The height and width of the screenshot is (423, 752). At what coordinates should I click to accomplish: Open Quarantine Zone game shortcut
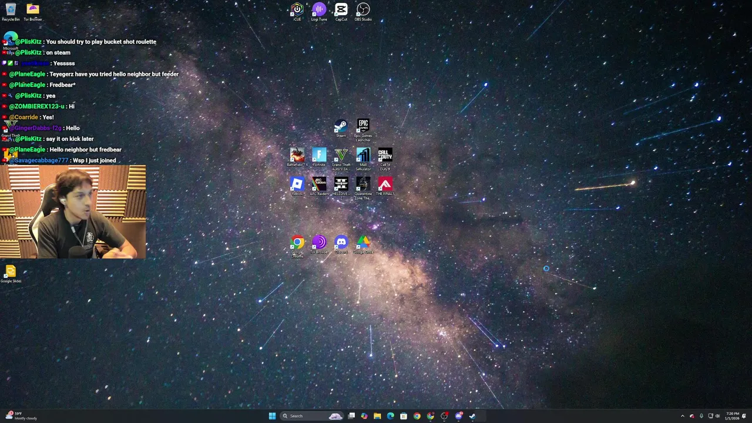(363, 189)
